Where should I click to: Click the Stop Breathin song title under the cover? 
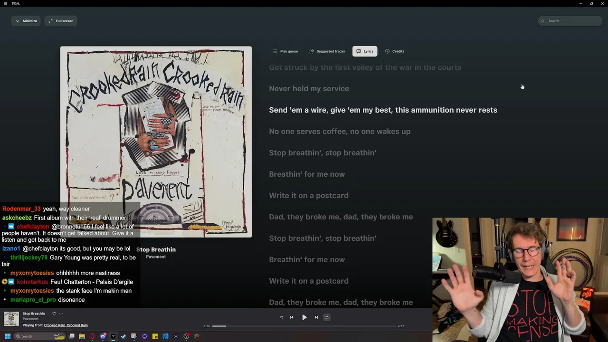[x=156, y=249]
